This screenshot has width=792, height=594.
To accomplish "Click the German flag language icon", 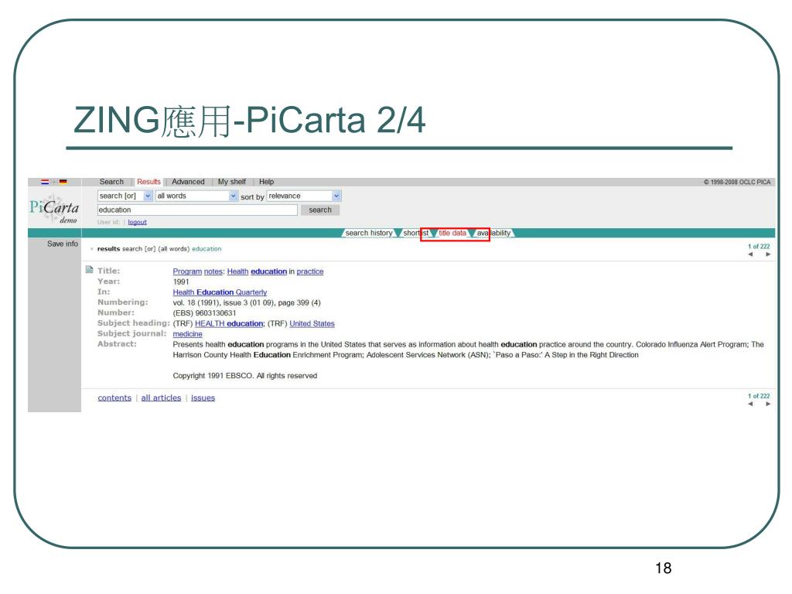I will point(63,182).
